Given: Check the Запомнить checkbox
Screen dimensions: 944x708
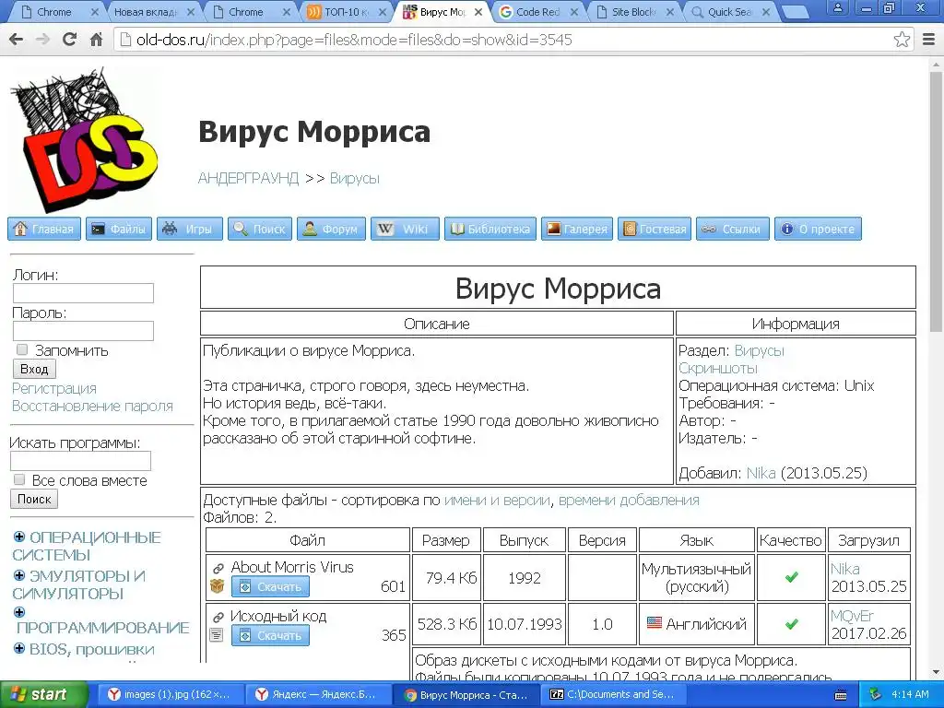Looking at the screenshot, I should click(x=22, y=349).
